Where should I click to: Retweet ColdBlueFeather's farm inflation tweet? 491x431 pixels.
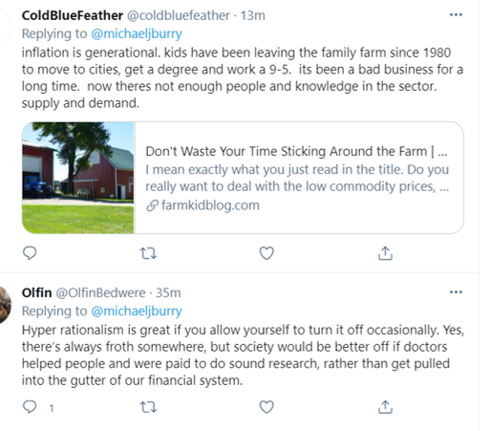pyautogui.click(x=148, y=253)
